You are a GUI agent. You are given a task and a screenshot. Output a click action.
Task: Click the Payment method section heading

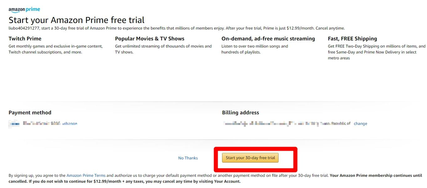[x=30, y=112]
